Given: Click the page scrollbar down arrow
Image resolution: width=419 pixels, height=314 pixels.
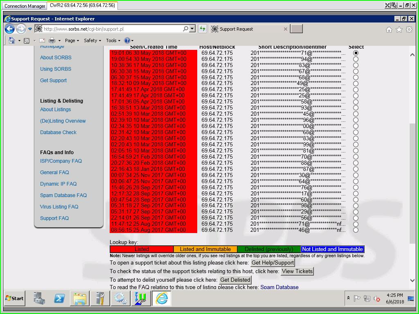Looking at the screenshot, I should [412, 280].
